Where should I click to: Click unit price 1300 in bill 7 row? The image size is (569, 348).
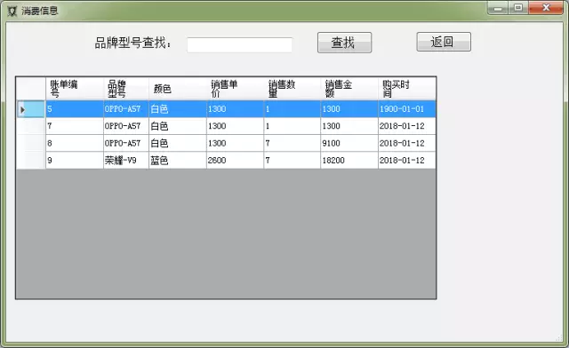point(235,126)
